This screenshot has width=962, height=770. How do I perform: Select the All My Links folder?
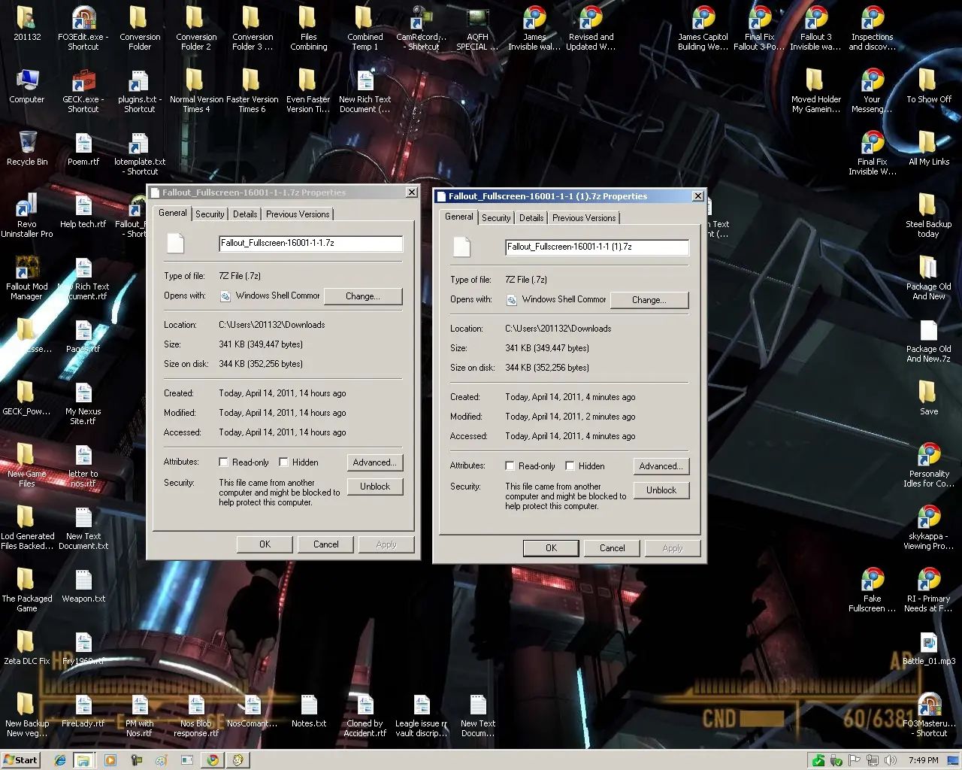pos(929,143)
